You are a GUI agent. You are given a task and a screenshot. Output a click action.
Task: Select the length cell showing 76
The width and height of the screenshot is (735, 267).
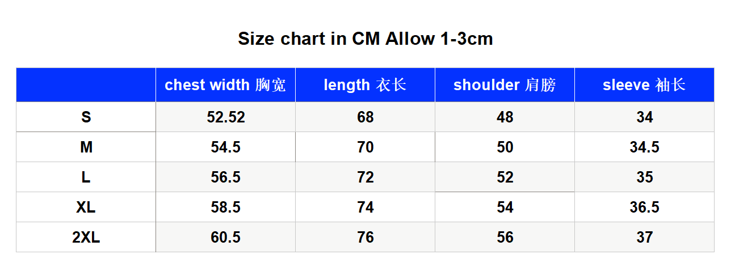[365, 238]
